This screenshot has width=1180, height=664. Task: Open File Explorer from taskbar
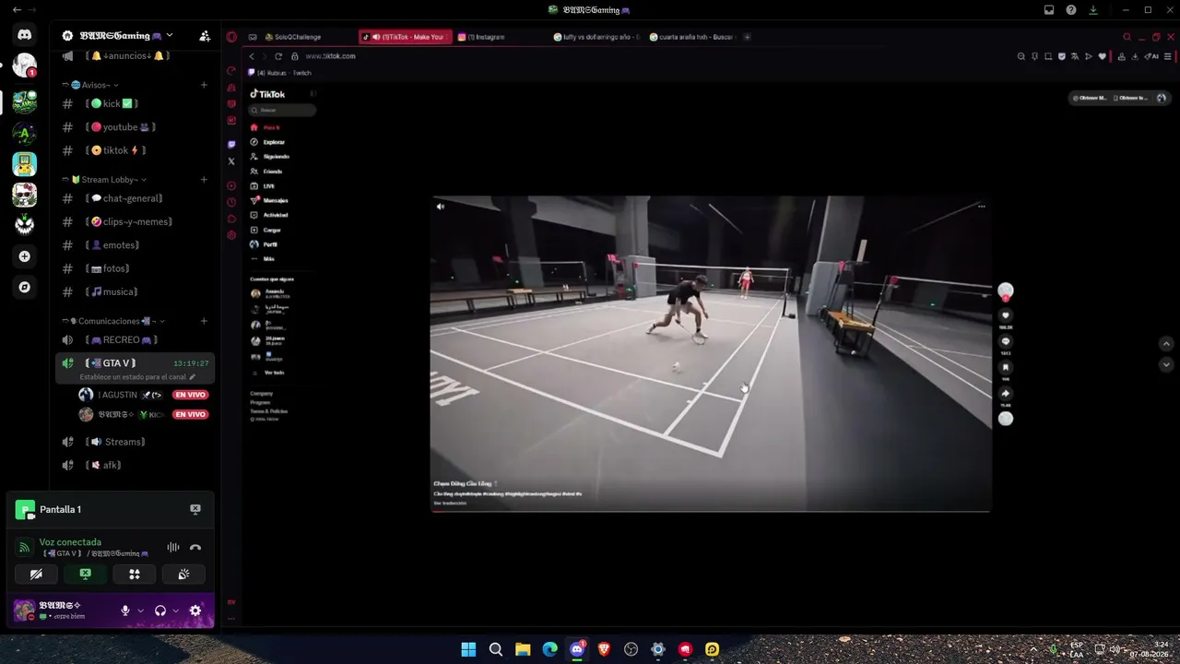click(523, 649)
